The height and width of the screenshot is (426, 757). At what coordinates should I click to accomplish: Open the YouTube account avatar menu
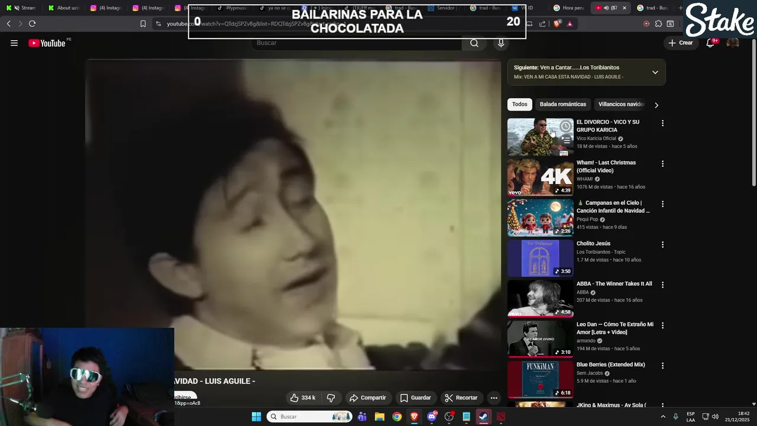point(733,43)
